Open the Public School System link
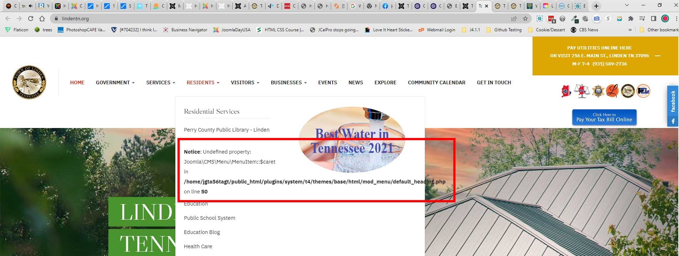 pos(209,218)
